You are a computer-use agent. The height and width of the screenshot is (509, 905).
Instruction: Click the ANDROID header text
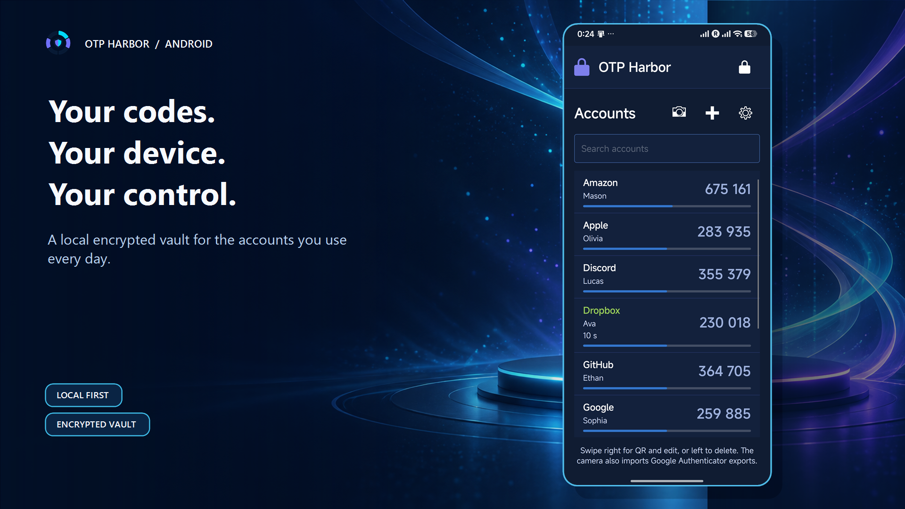(189, 44)
